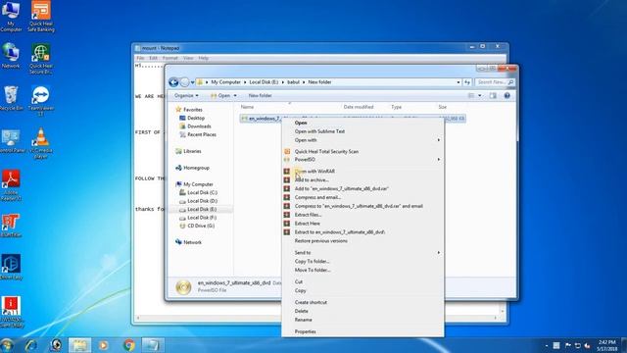Image resolution: width=627 pixels, height=353 pixels.
Task: Launch VLC media player desktop shortcut
Action: point(41,143)
